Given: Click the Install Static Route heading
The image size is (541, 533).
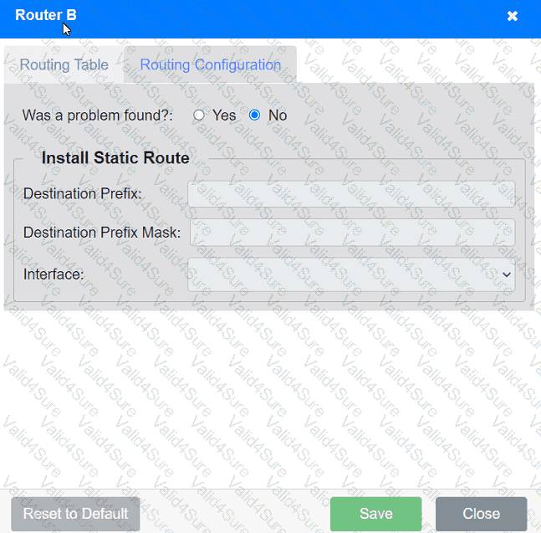Looking at the screenshot, I should pyautogui.click(x=115, y=158).
